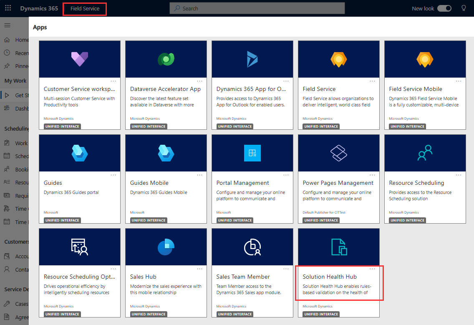Open the Solution Health Hub tile icon
This screenshot has width=474, height=325.
click(339, 247)
